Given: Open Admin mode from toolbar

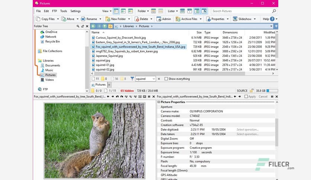Looking at the screenshot, I should 164,19.
